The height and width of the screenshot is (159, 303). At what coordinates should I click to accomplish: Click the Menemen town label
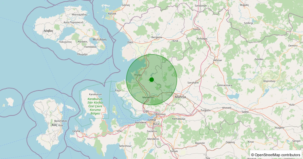click(x=148, y=98)
